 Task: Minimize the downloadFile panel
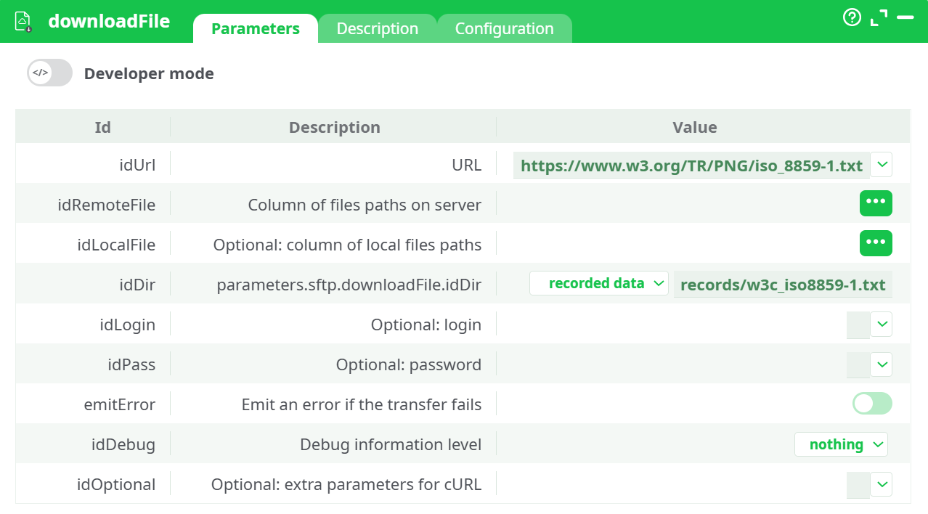click(x=906, y=18)
